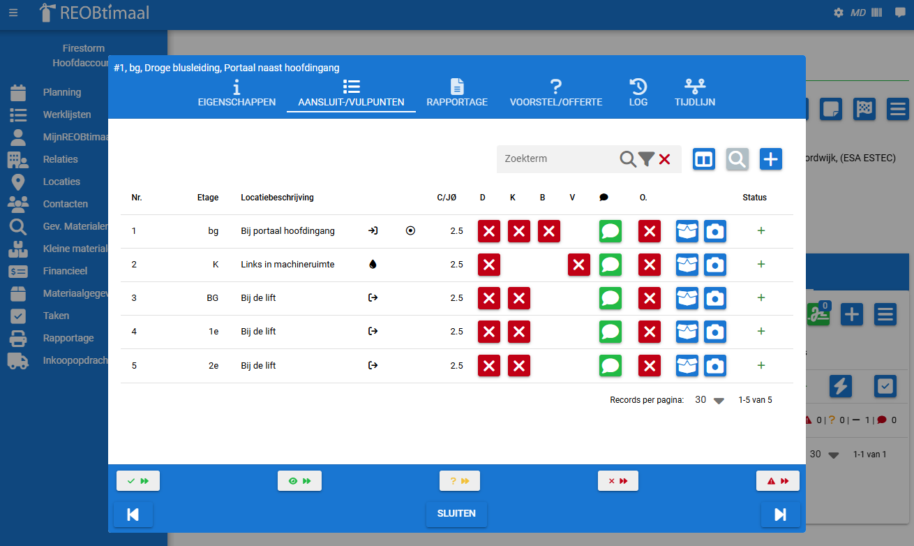
Task: Toggle K column red X in row 5
Action: [518, 366]
